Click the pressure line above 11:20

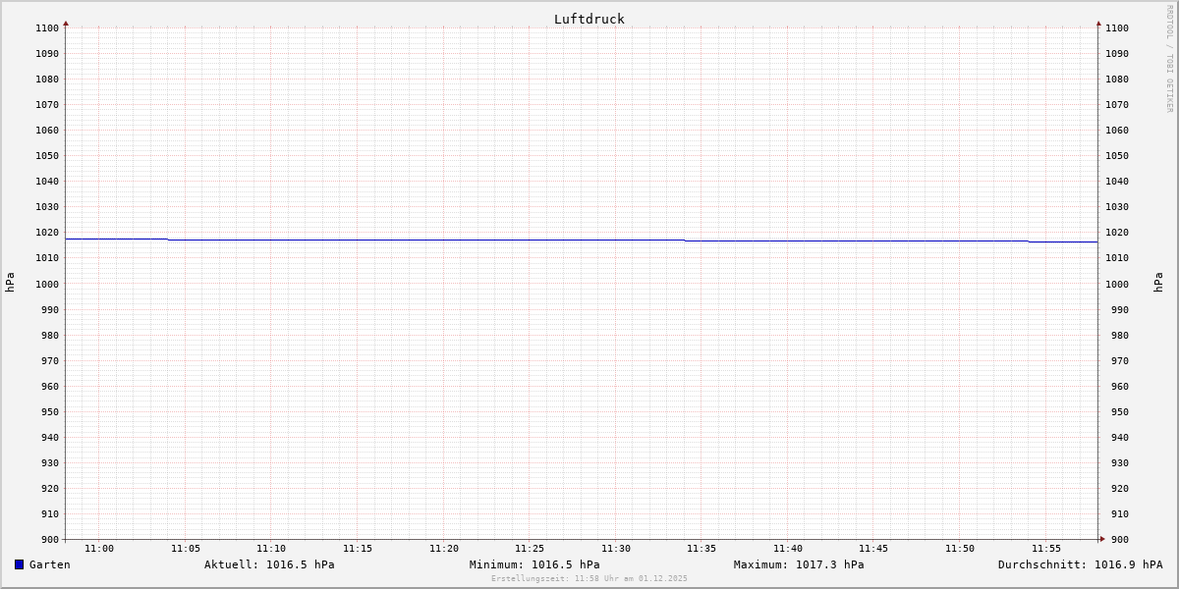click(444, 240)
